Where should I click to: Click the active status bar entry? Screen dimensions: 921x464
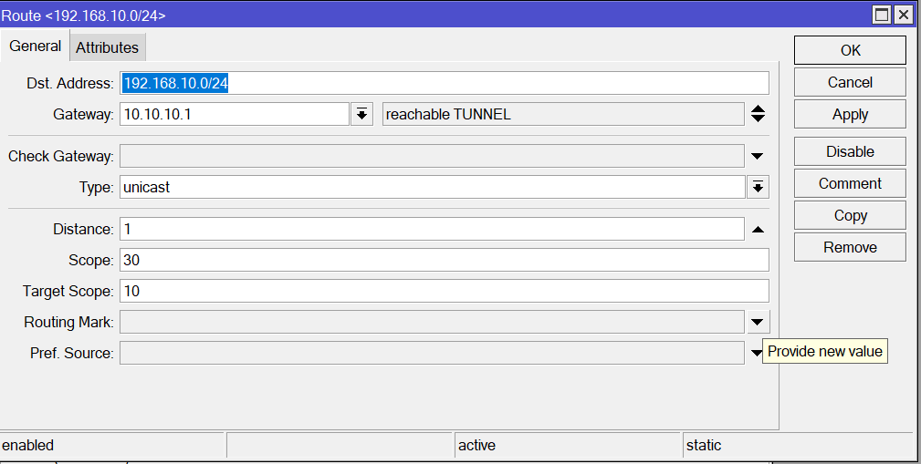(568, 445)
